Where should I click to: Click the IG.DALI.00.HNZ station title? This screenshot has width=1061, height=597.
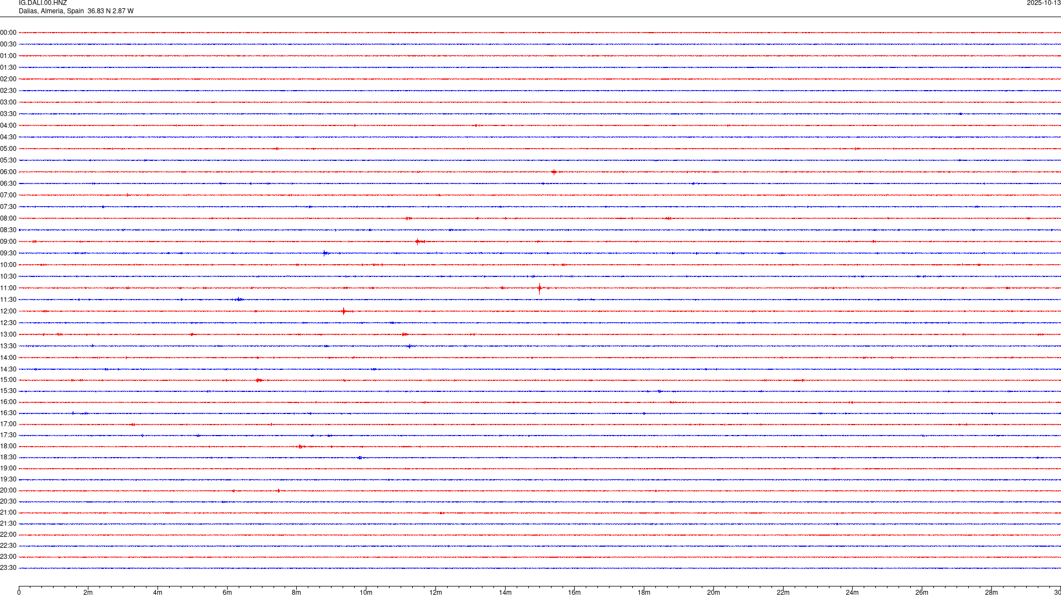pos(43,3)
